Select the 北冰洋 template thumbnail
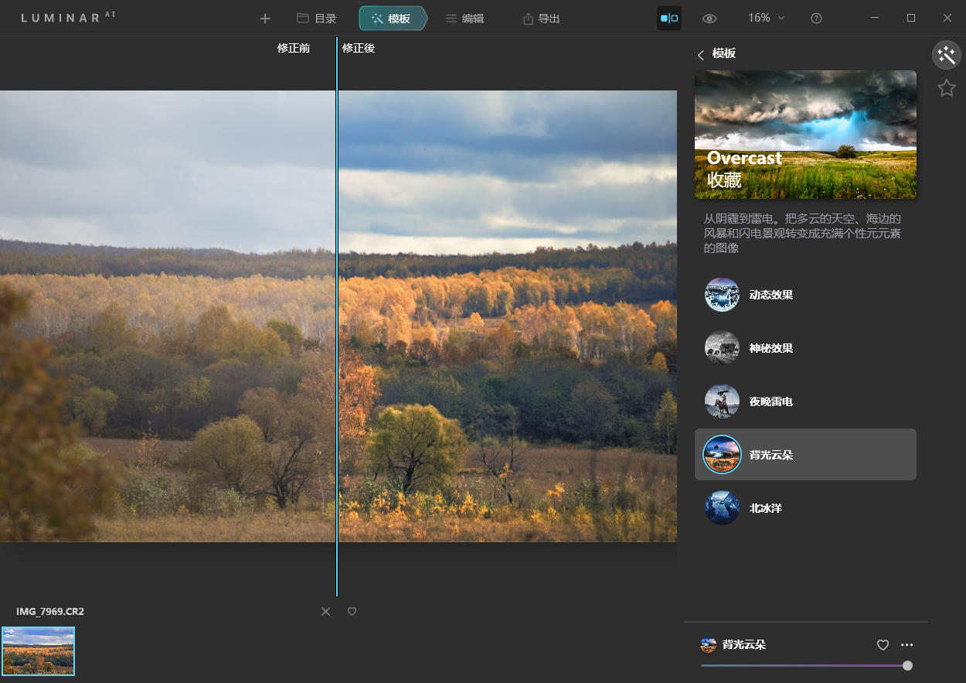The width and height of the screenshot is (966, 683). (x=722, y=508)
